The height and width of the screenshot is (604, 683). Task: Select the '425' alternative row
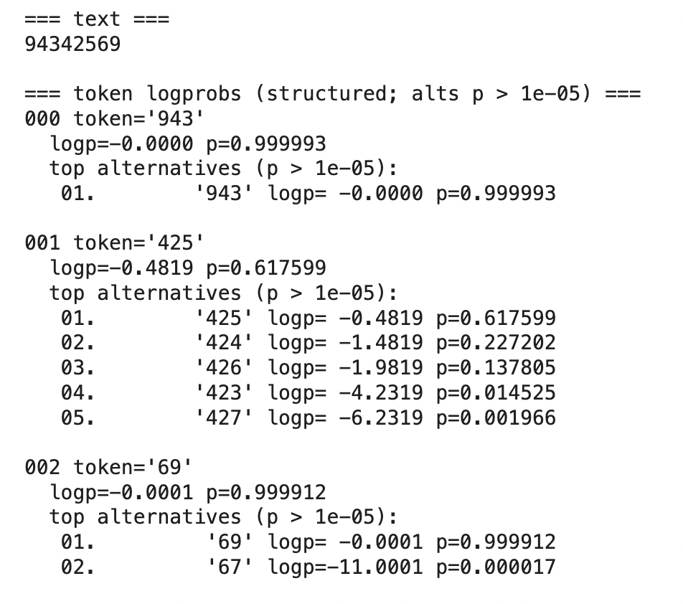pos(308,318)
